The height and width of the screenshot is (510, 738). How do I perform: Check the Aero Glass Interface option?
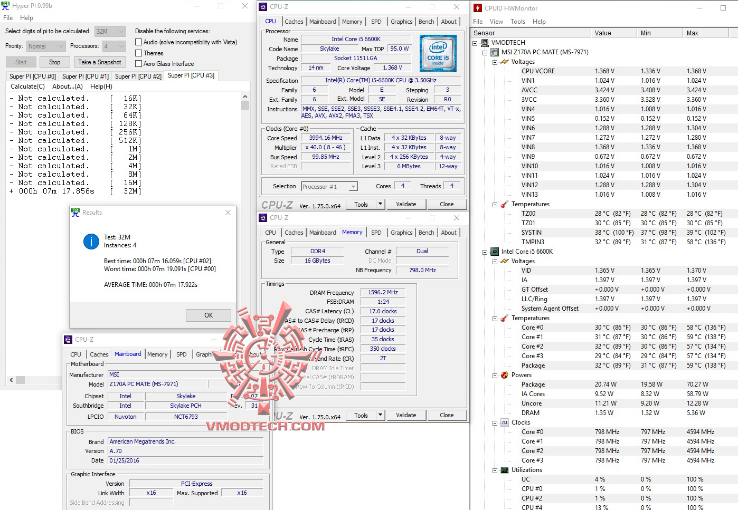coord(139,64)
